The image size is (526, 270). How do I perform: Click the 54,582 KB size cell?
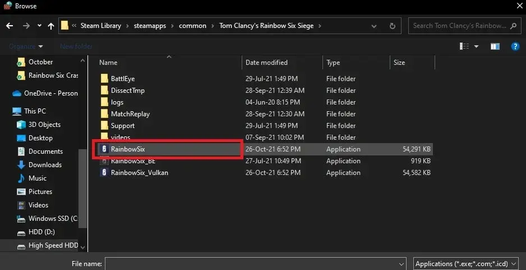(x=416, y=173)
